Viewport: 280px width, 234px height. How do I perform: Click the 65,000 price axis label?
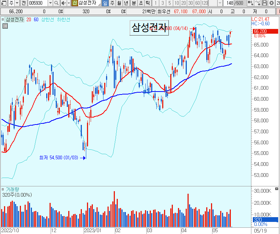[261, 45]
